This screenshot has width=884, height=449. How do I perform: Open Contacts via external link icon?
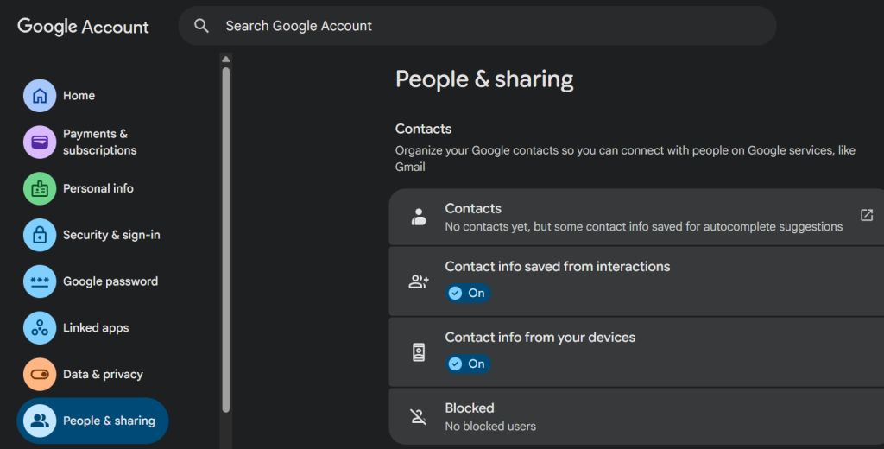tap(867, 215)
